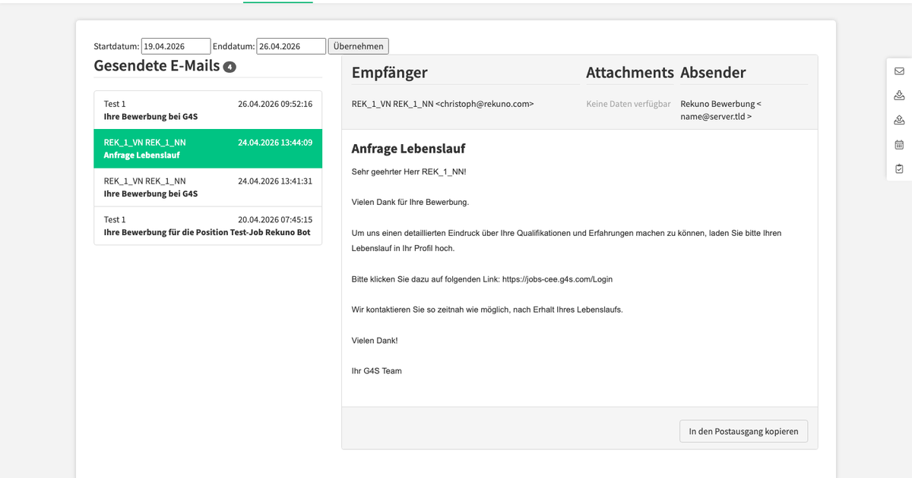The image size is (912, 478).
Task: Open the calendar icon in sidebar
Action: 899,144
